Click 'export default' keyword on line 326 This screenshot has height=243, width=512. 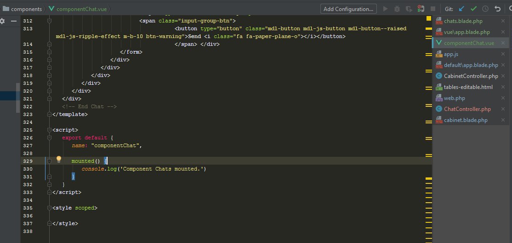tap(85, 138)
